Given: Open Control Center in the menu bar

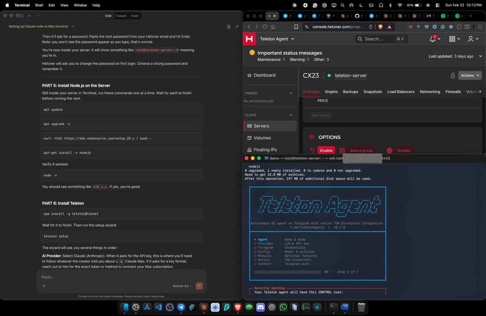Looking at the screenshot, I should point(437,5).
